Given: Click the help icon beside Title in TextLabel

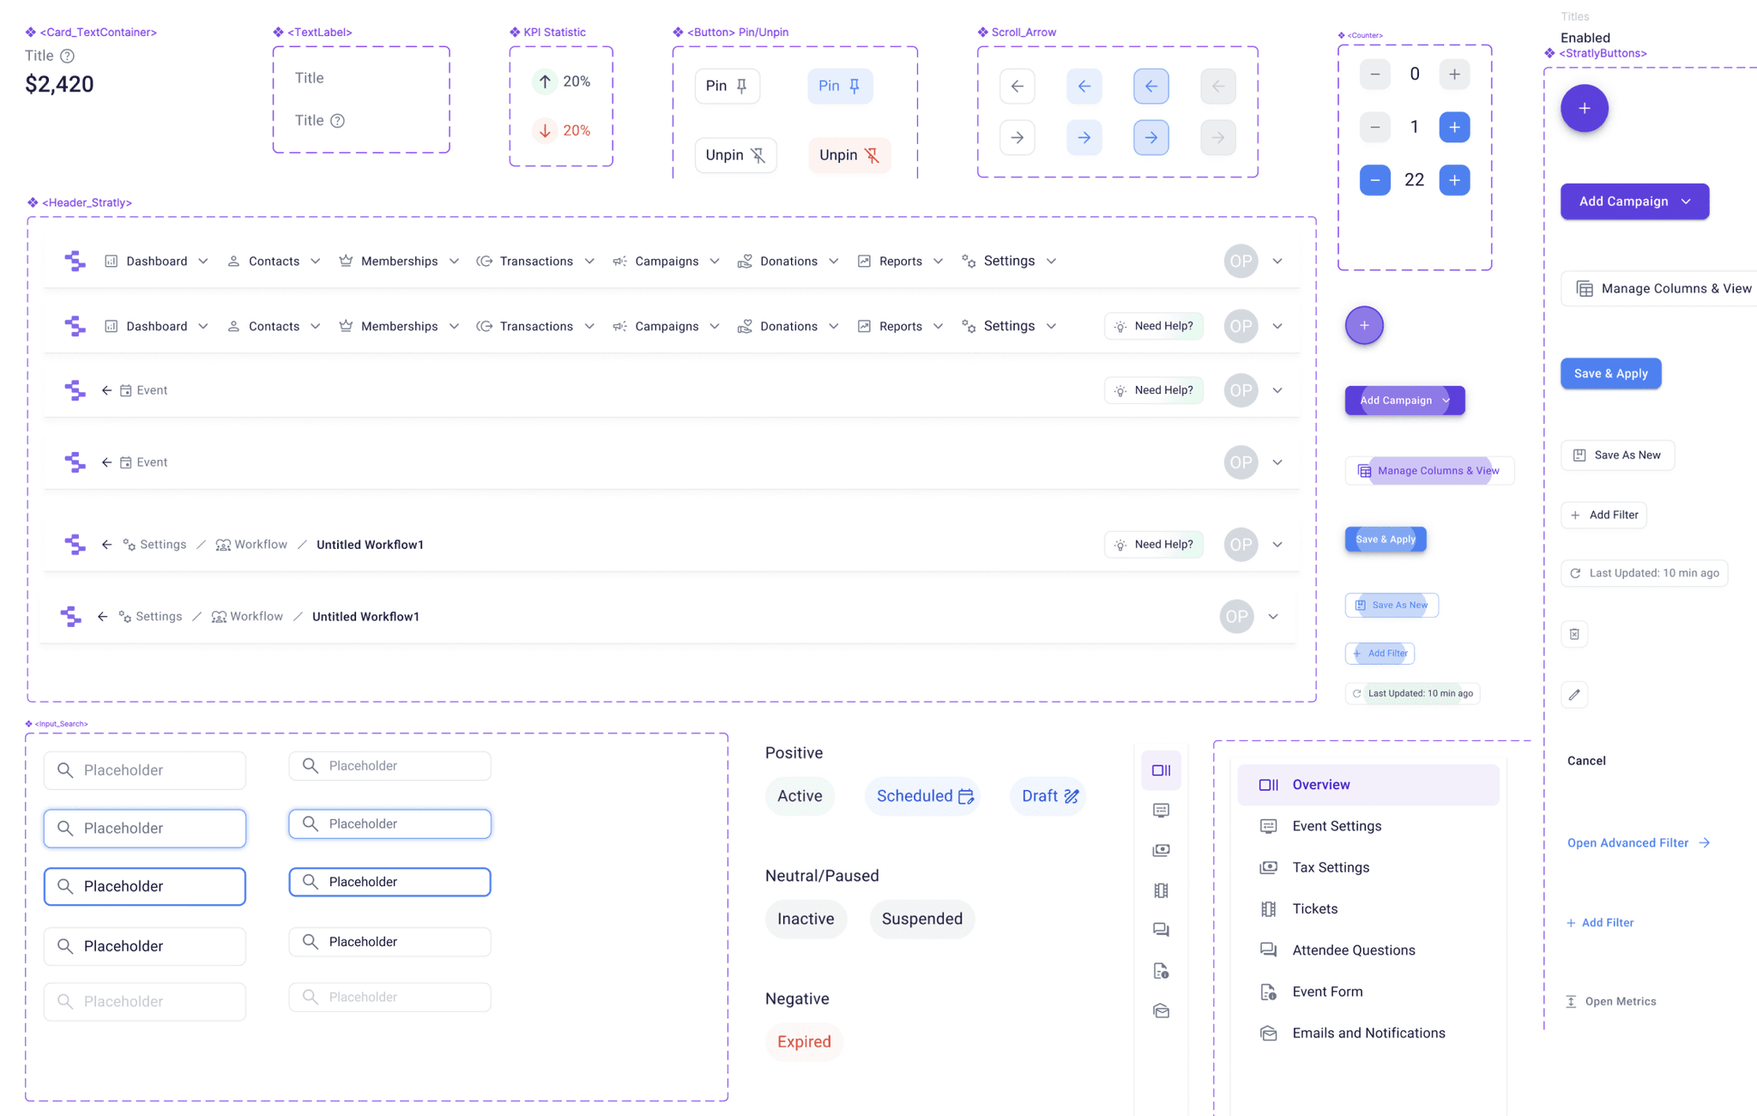Looking at the screenshot, I should coord(338,121).
